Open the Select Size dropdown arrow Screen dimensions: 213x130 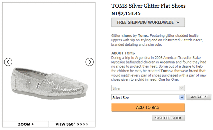182,97
